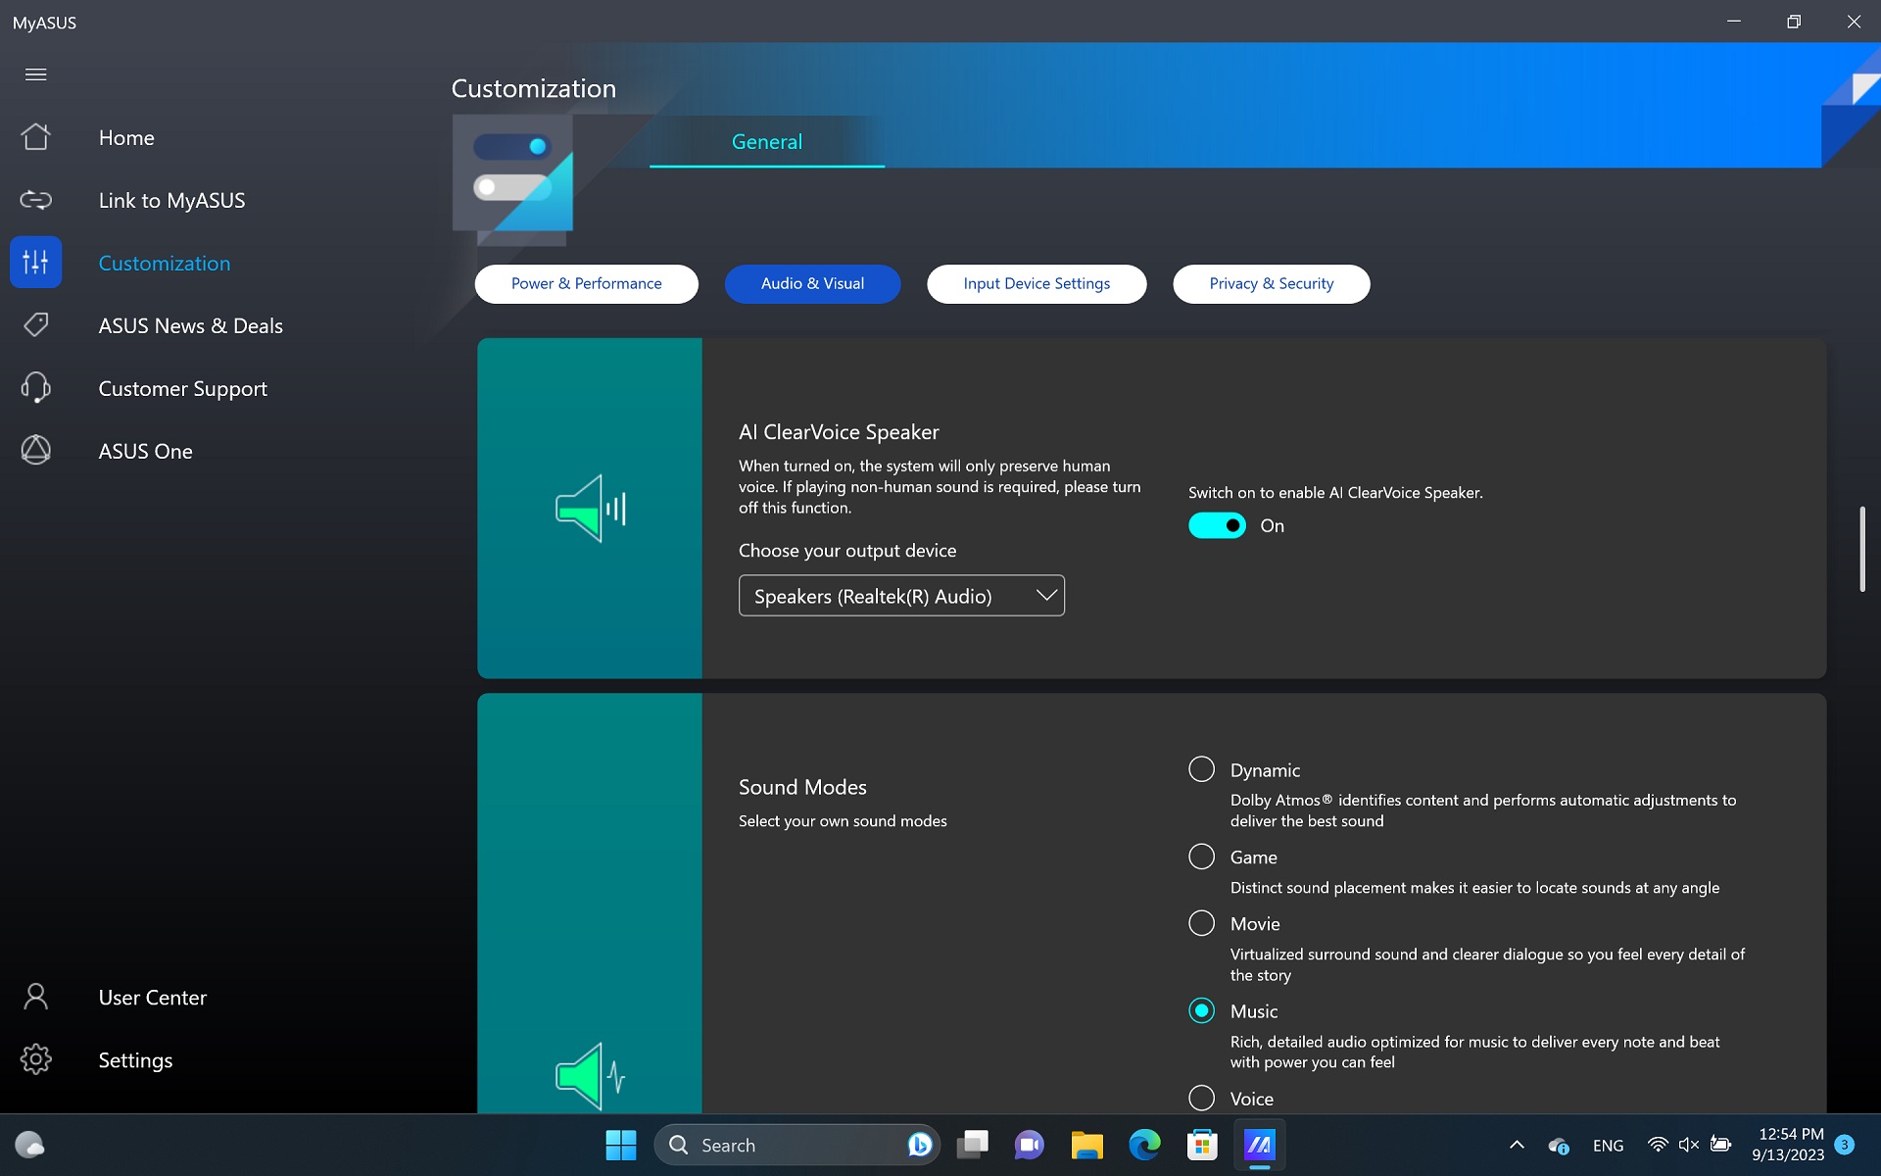Screen dimensions: 1881x1176
Task: Click the User Center person icon
Action: point(36,998)
